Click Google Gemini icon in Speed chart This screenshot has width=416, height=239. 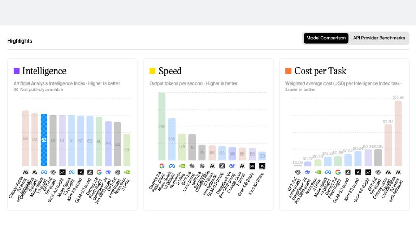pos(162,166)
